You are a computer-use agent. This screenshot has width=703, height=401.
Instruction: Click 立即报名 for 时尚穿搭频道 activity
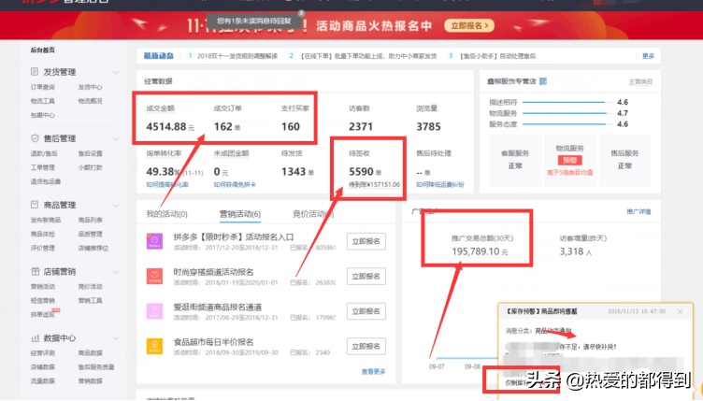tap(366, 276)
